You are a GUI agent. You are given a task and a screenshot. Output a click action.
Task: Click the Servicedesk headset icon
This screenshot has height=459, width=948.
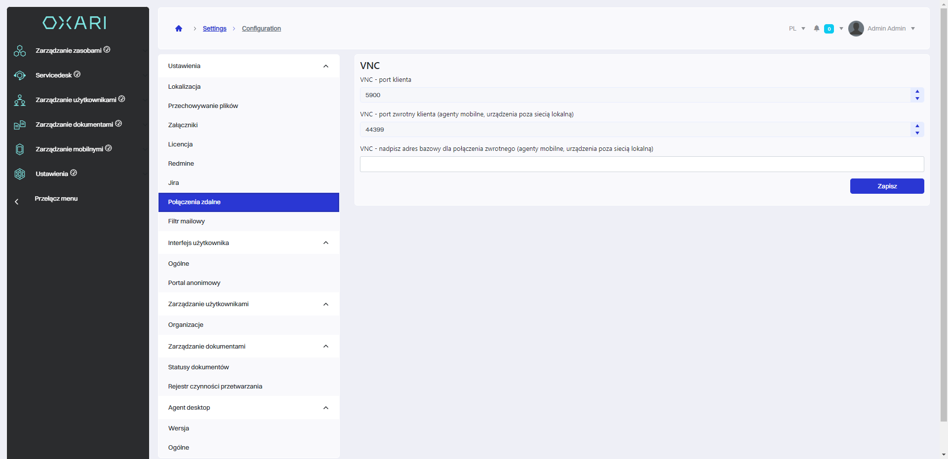[x=20, y=75]
